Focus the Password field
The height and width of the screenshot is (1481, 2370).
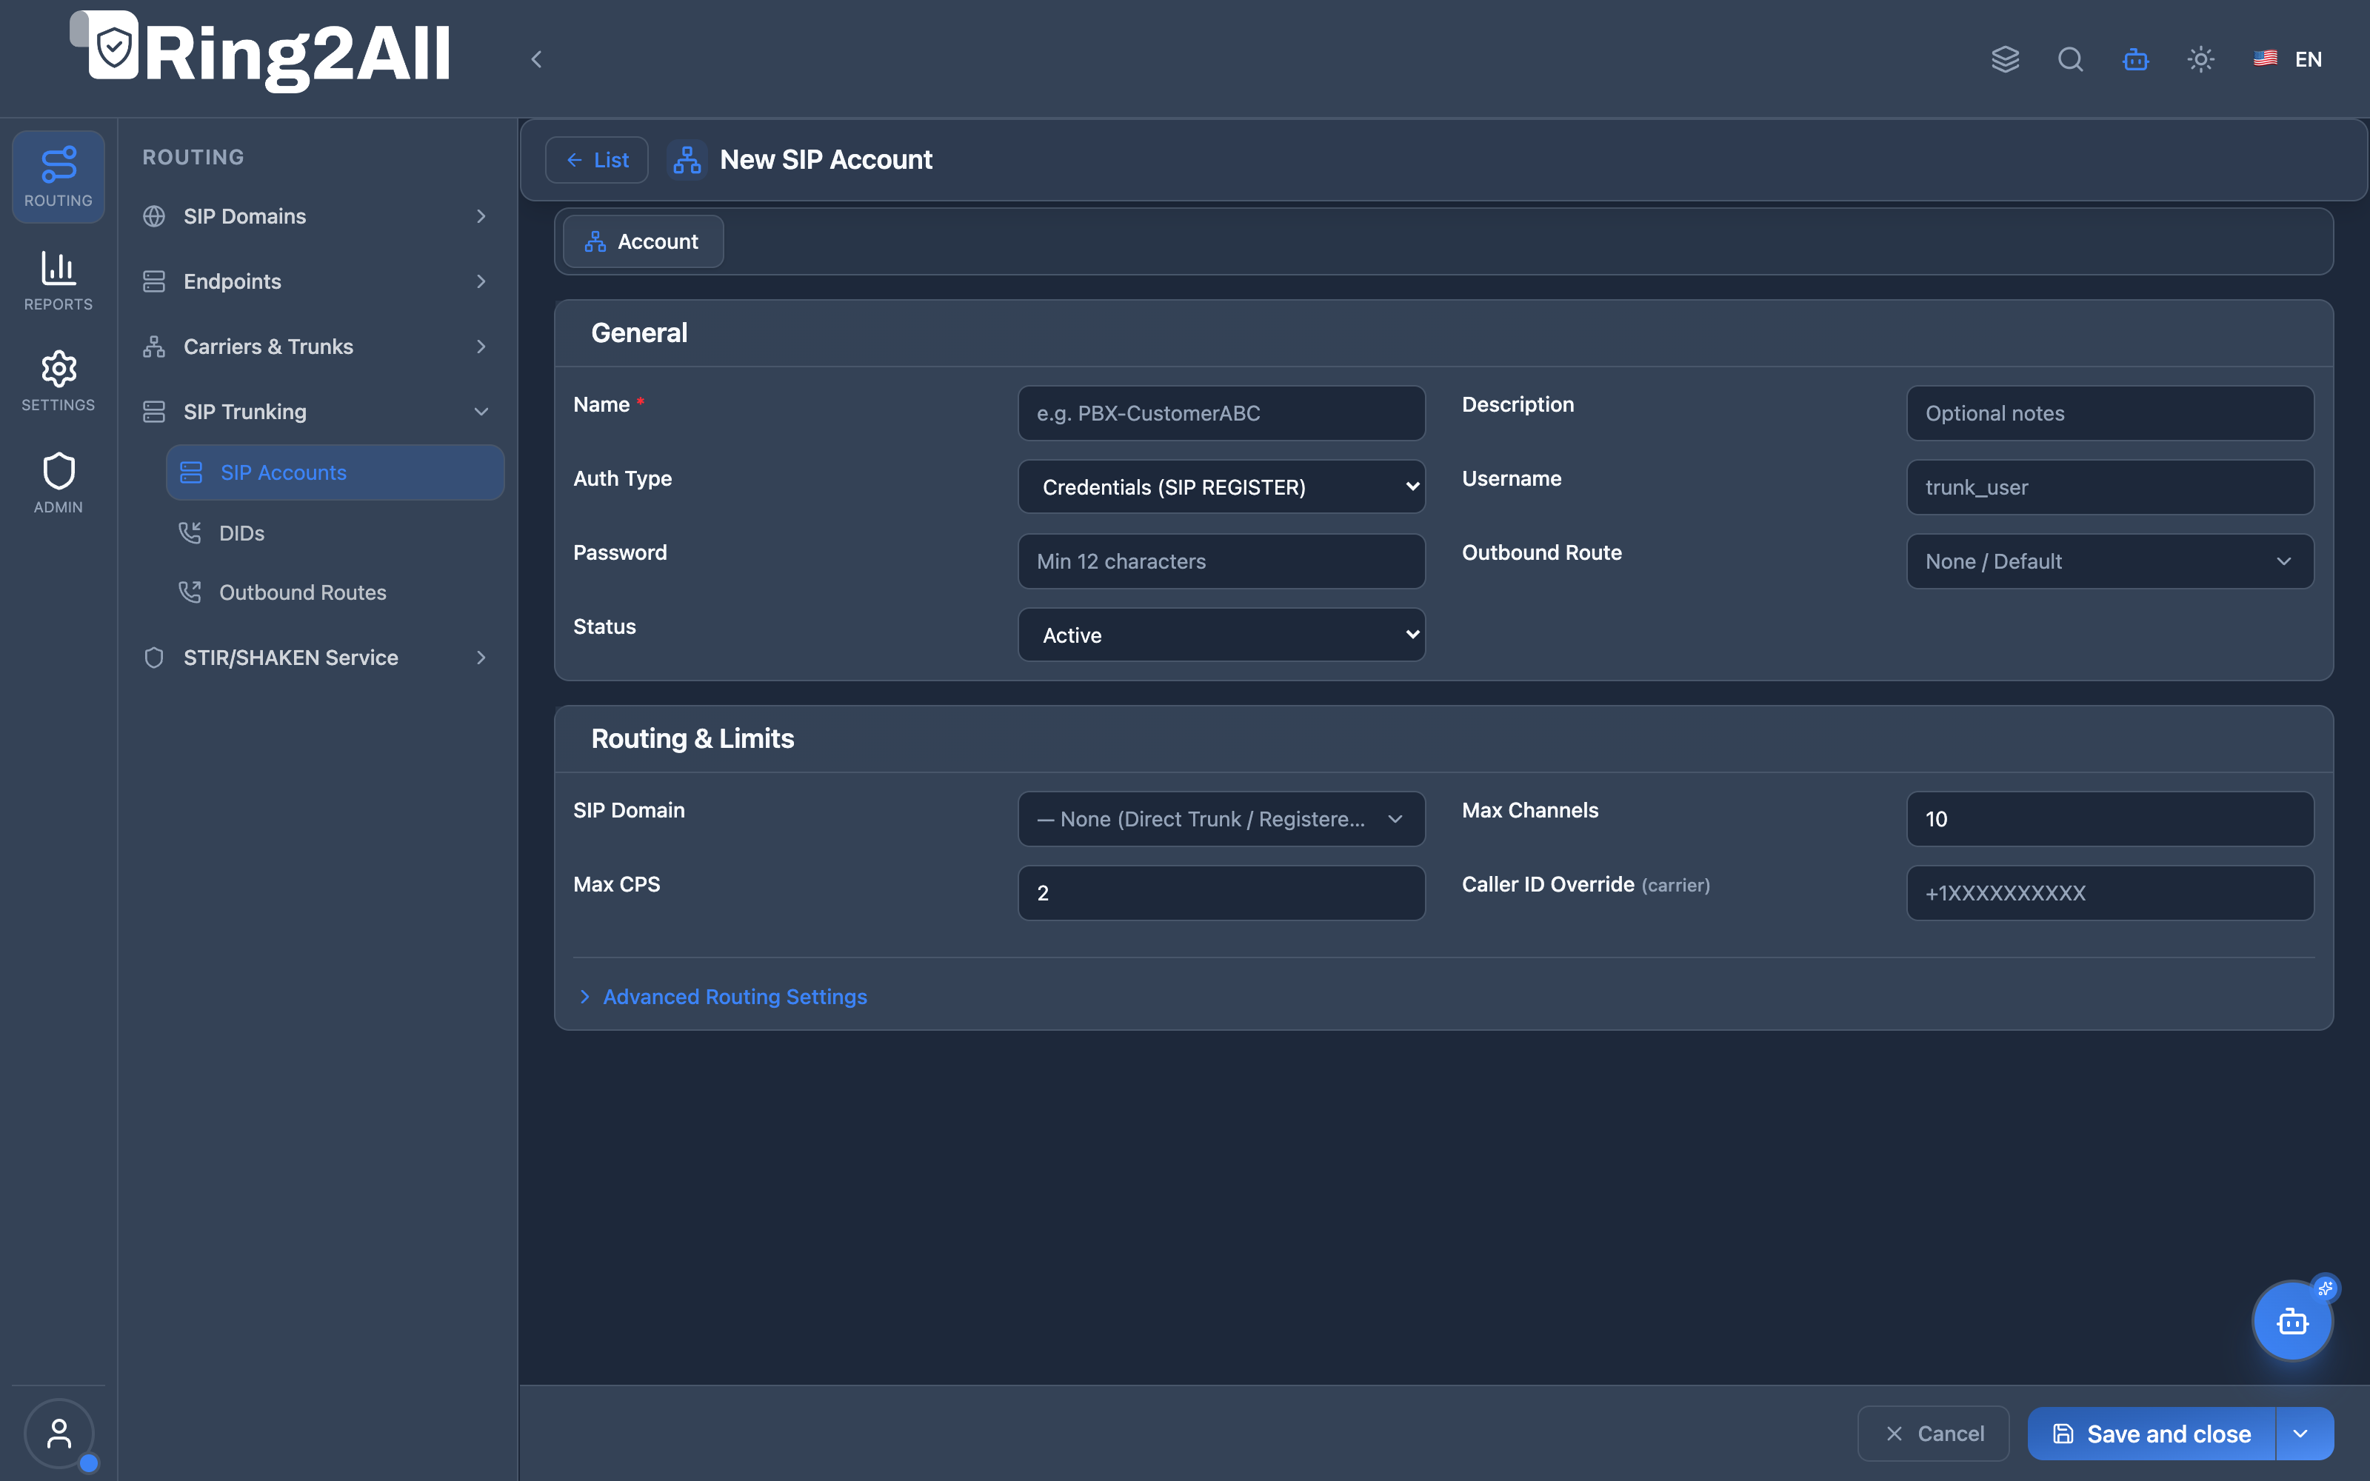(x=1221, y=561)
